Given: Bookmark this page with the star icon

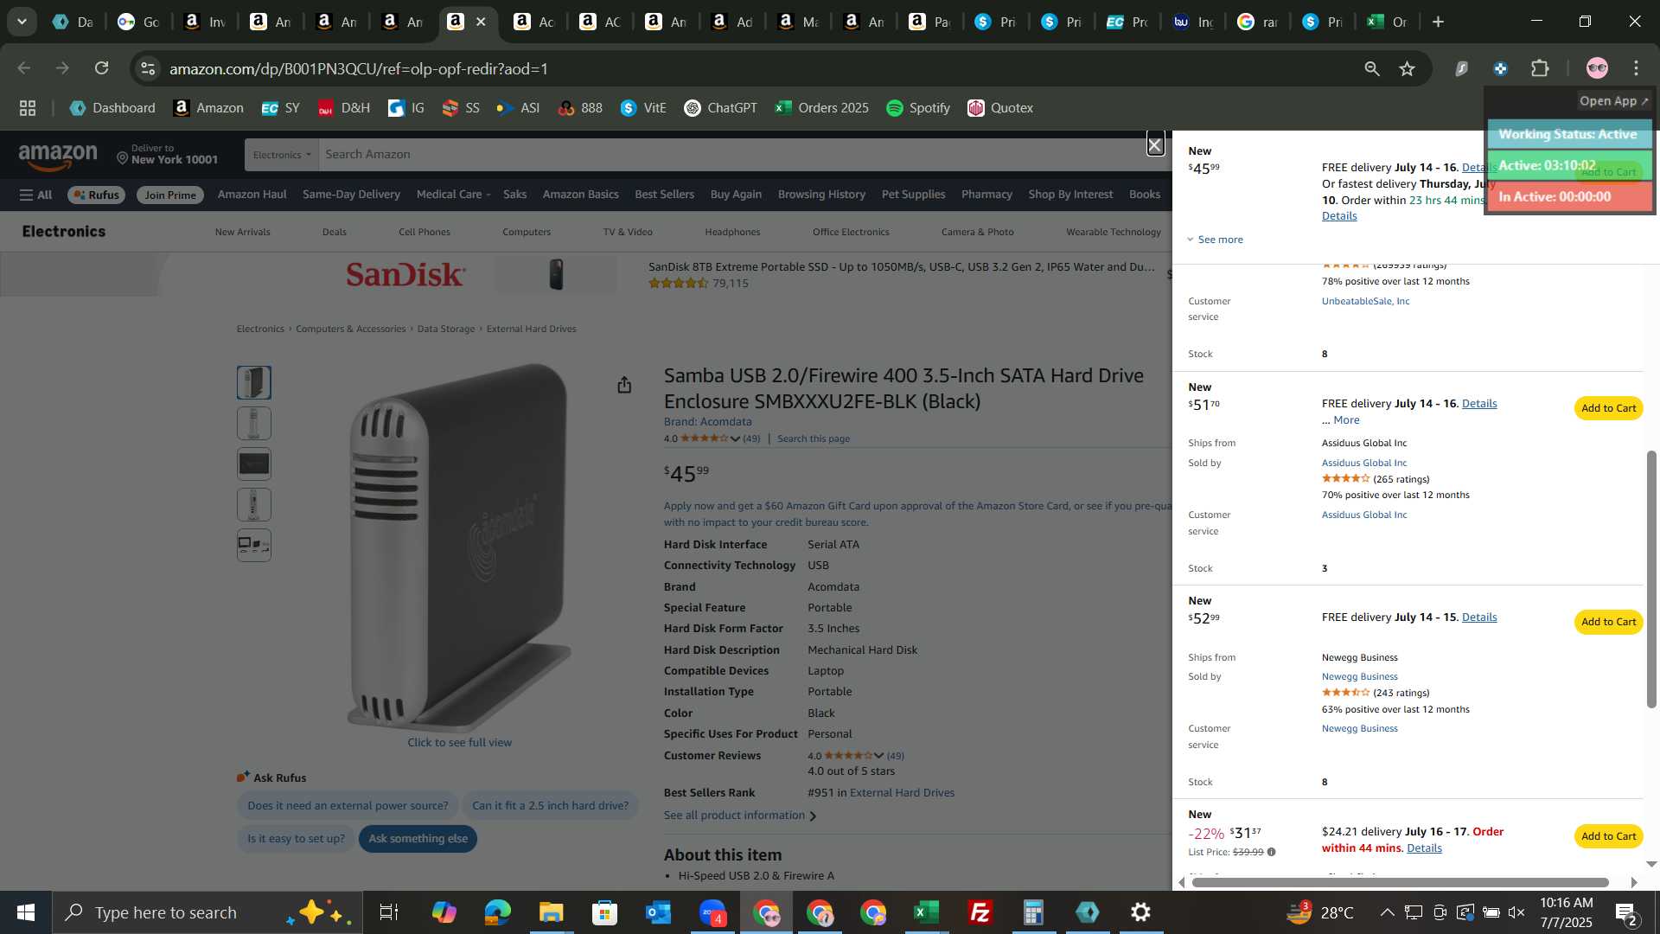Looking at the screenshot, I should (1407, 68).
